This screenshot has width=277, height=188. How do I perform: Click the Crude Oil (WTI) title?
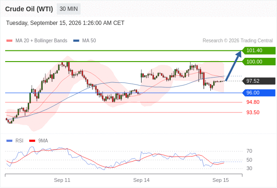29,9
